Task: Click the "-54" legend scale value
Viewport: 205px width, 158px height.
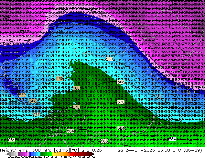Action: coord(10,157)
